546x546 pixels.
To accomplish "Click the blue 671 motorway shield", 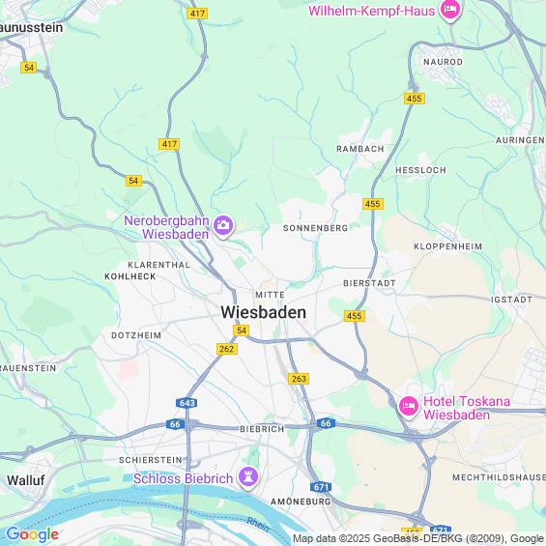I will [321, 487].
